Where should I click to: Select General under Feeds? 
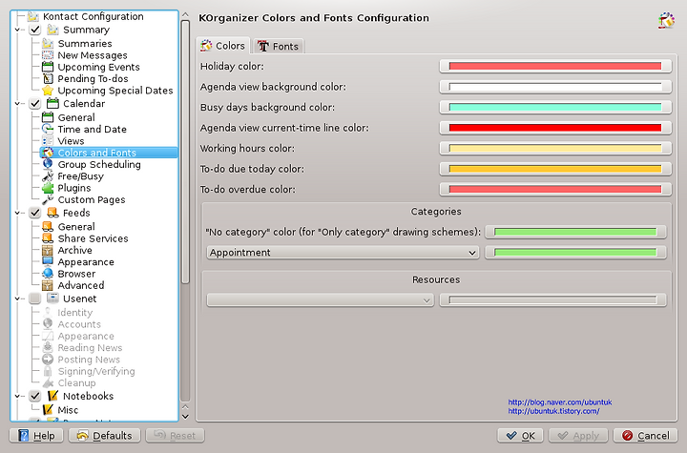(76, 227)
